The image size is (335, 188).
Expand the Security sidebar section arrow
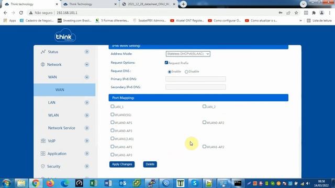[86, 166]
